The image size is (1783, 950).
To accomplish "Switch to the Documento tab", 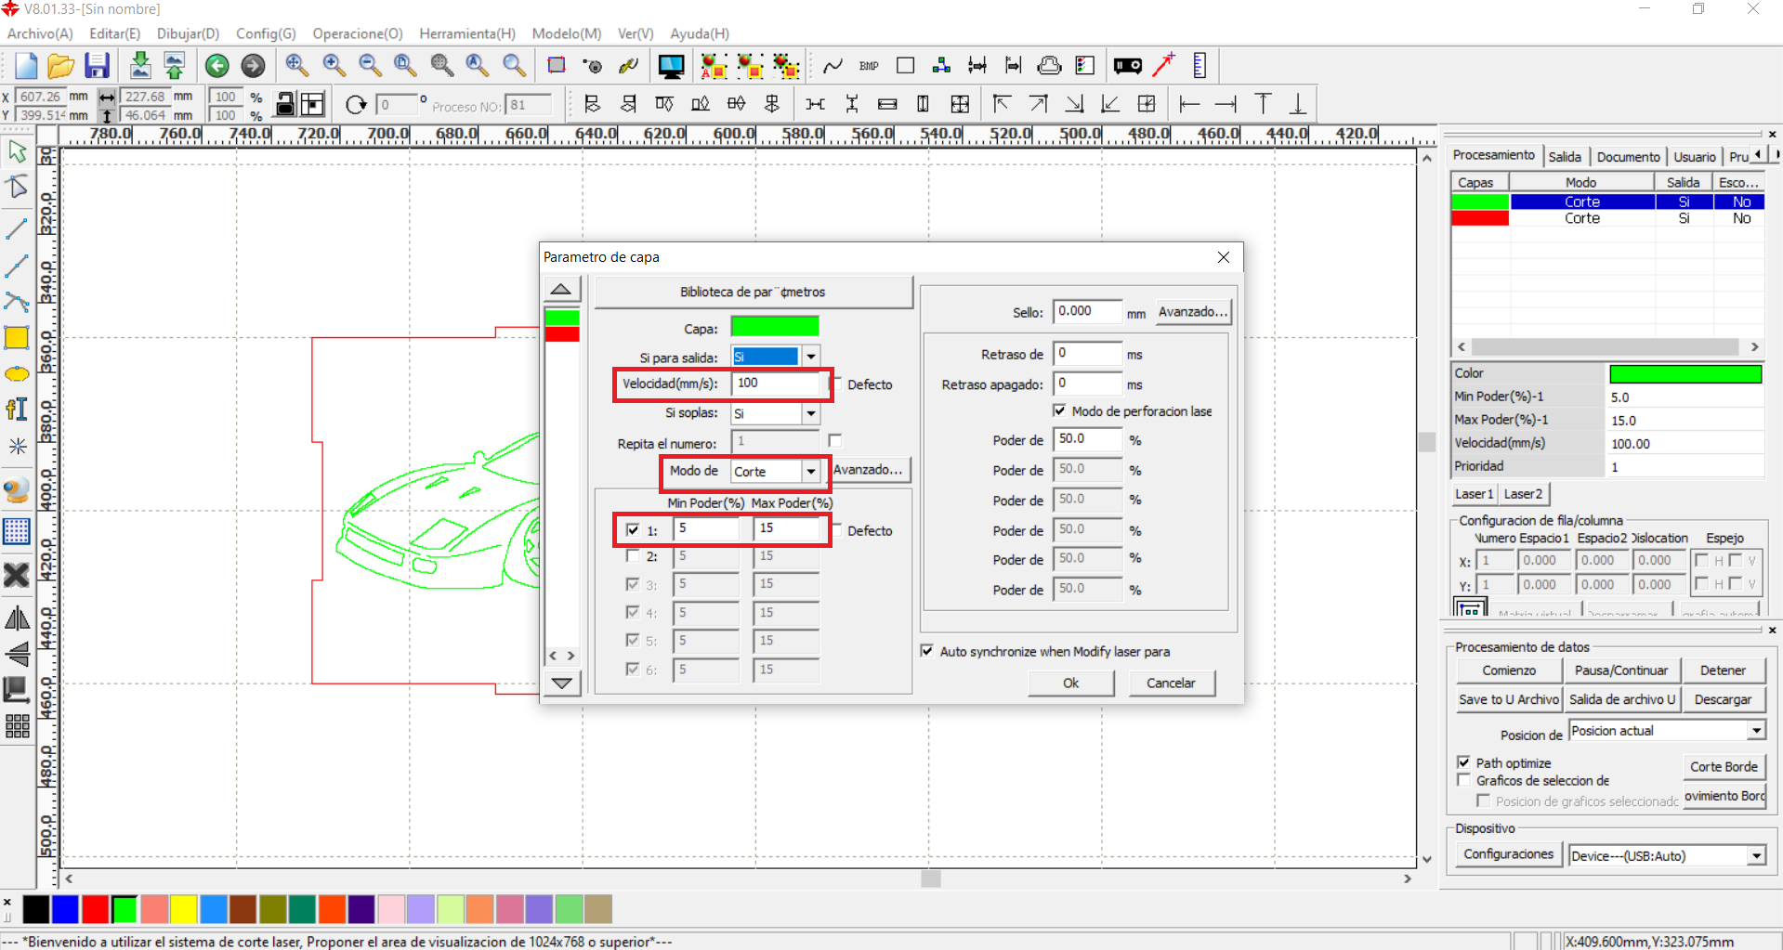I will [x=1628, y=157].
